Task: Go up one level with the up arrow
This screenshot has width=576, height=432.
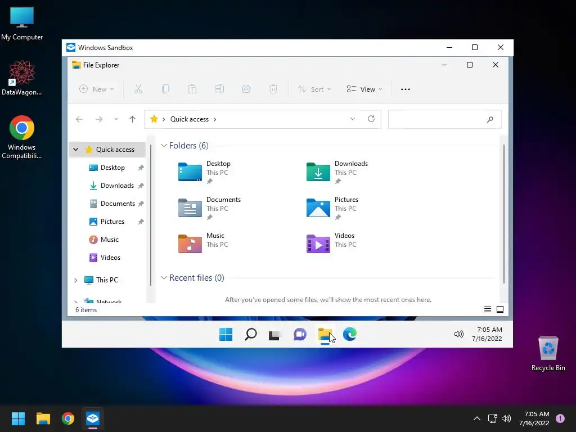Action: (x=132, y=119)
